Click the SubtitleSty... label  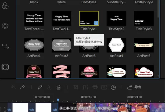tap(116, 2)
